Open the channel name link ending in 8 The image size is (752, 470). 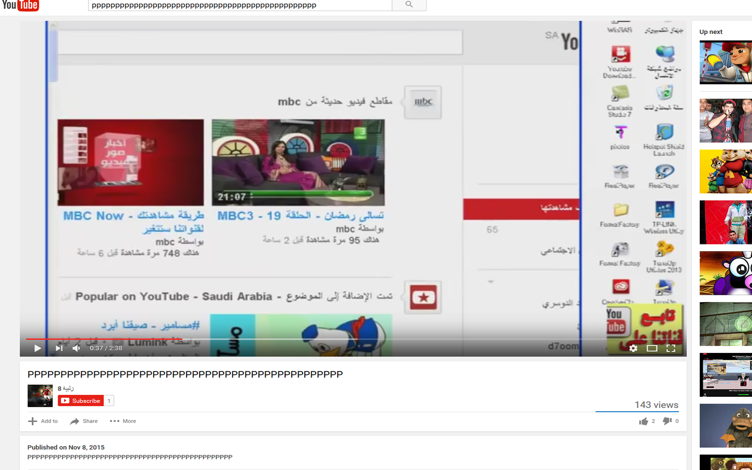point(66,388)
